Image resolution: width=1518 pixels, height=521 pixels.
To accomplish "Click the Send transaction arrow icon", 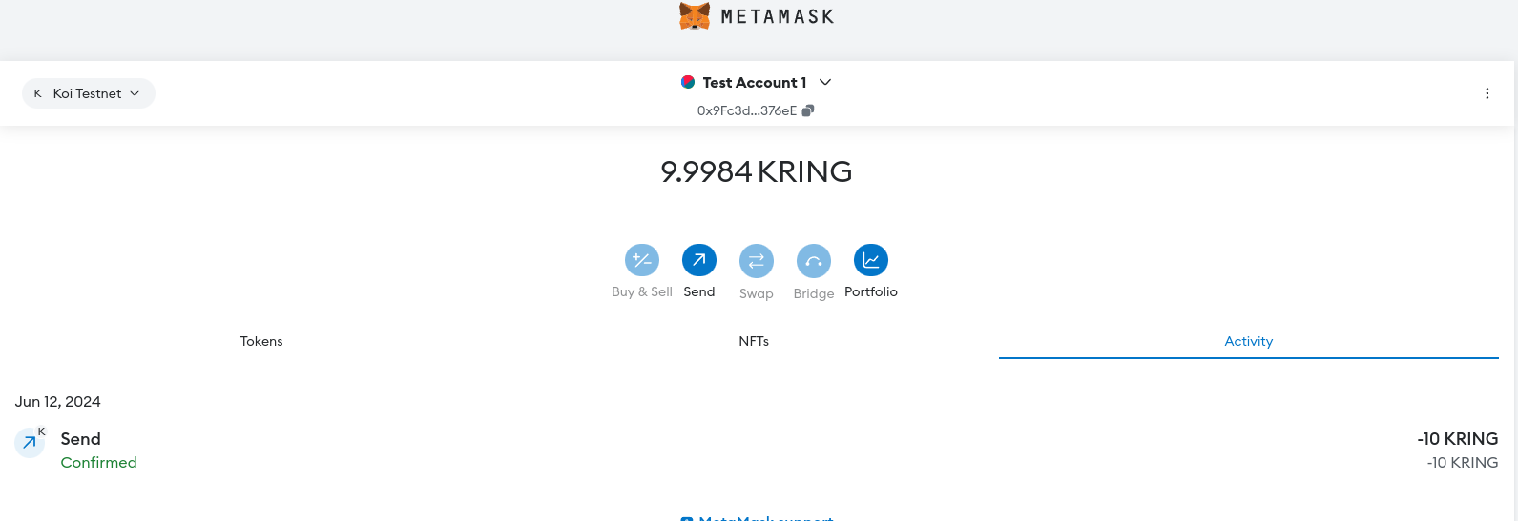I will point(30,443).
